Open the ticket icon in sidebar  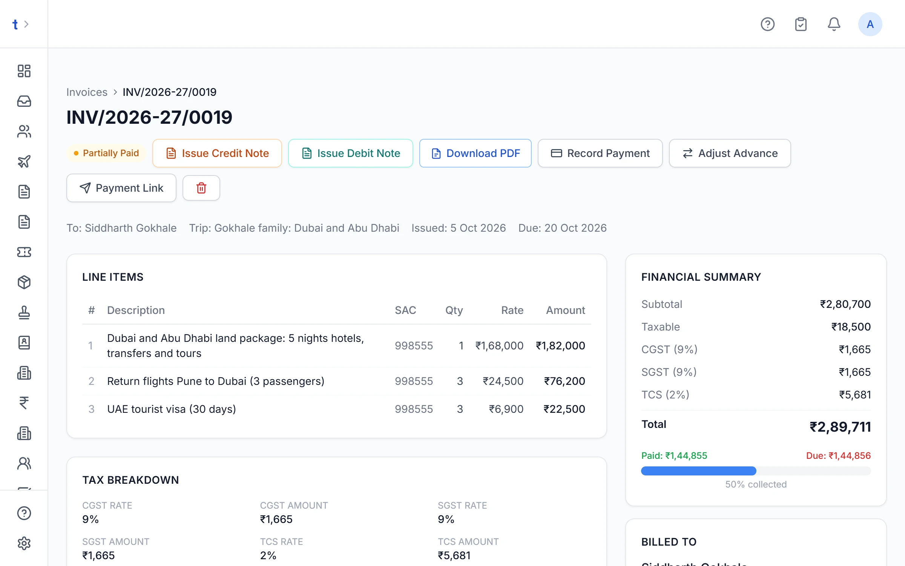point(24,252)
